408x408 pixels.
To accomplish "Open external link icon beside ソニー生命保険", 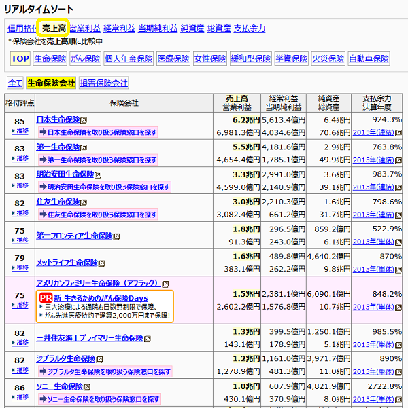I will [x=87, y=387].
